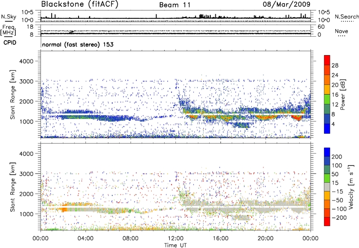
Task: Click the 'N.Sky' axis label
Action: (x=9, y=17)
